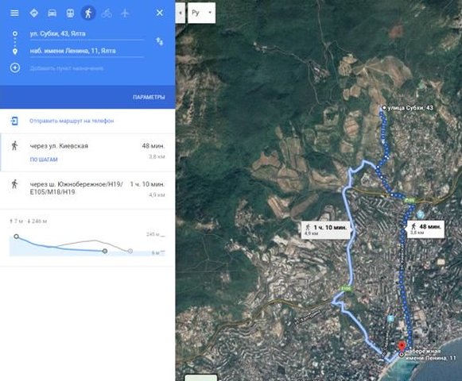Click walking icon of Киевская route
Image resolution: width=462 pixels, height=381 pixels.
14,145
